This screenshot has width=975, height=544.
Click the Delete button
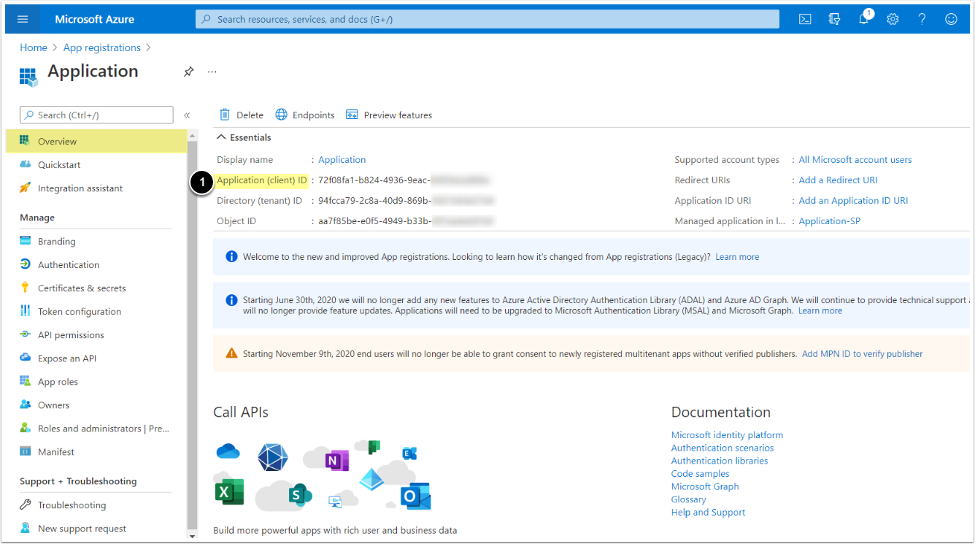pyautogui.click(x=242, y=115)
